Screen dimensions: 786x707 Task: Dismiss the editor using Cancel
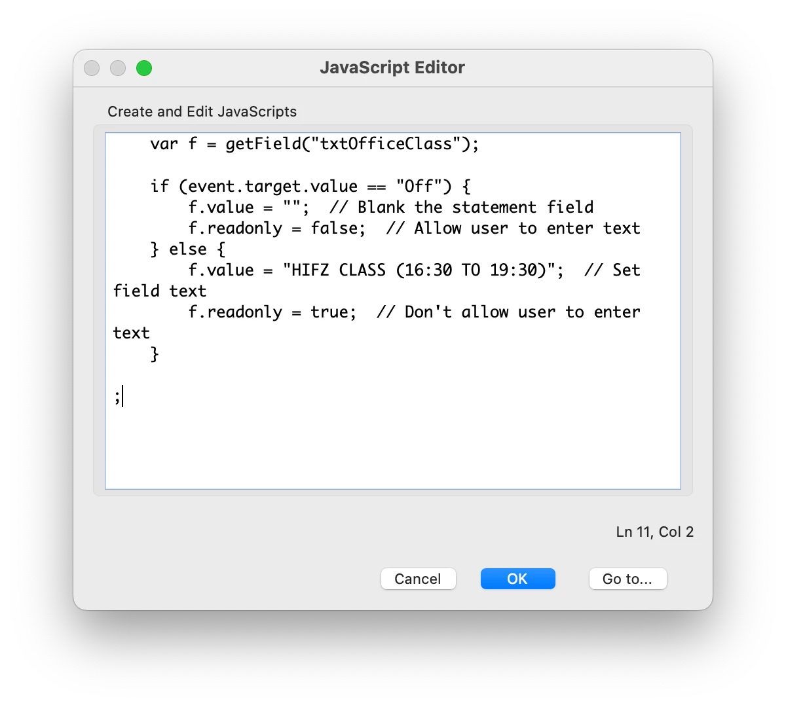click(418, 579)
